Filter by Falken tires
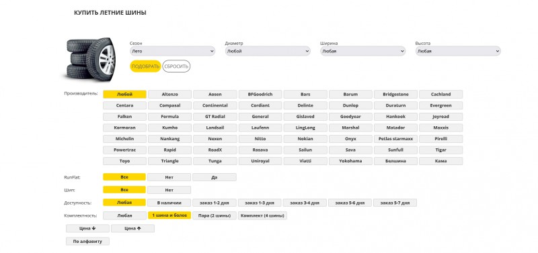Screen dimensions: 538x253 (124, 116)
